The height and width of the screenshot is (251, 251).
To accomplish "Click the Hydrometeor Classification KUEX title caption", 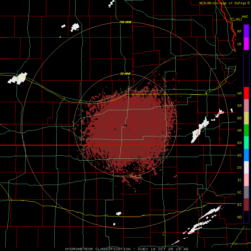I will click(x=127, y=249).
